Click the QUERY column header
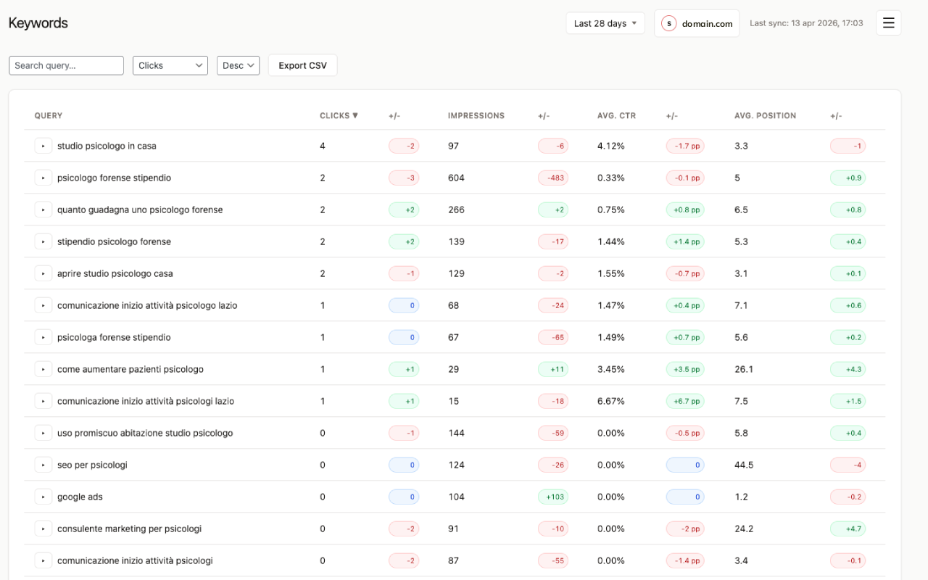This screenshot has width=928, height=580. tap(48, 115)
